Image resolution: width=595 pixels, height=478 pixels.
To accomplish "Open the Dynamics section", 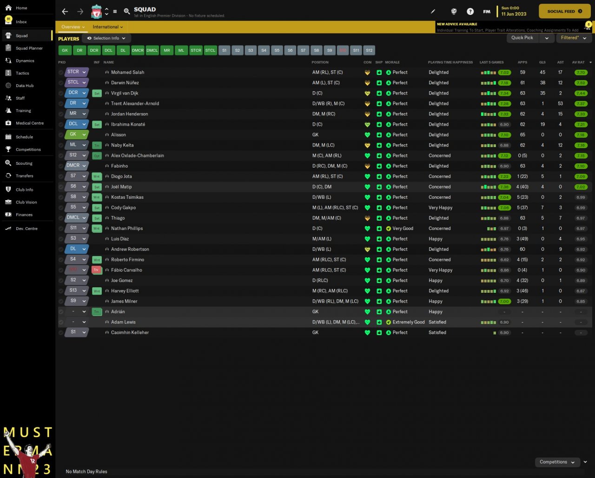I will pos(25,61).
